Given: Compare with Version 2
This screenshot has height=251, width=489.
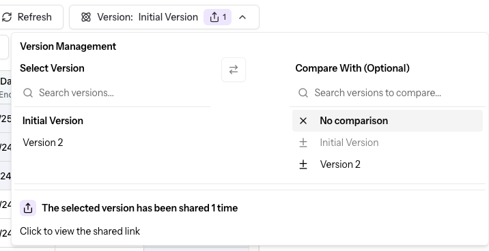Looking at the screenshot, I should point(387,164).
